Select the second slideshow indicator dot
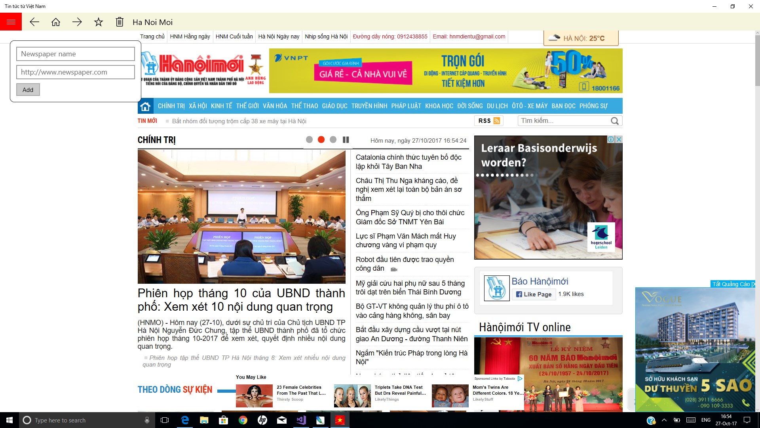This screenshot has width=760, height=428. point(321,139)
